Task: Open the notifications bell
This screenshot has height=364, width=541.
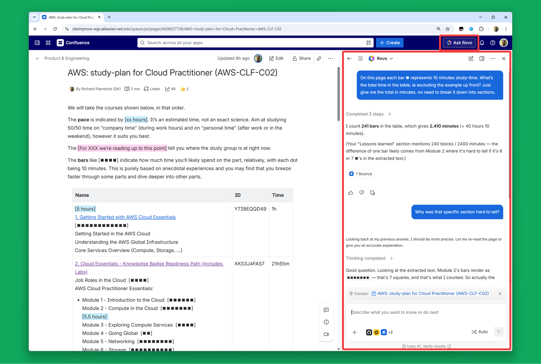Action: pyautogui.click(x=482, y=43)
